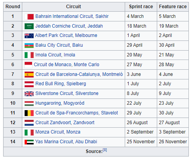Viewport: 192px width, 160px height.
Task: Open the Monte Carlo link
Action: pos(86,65)
